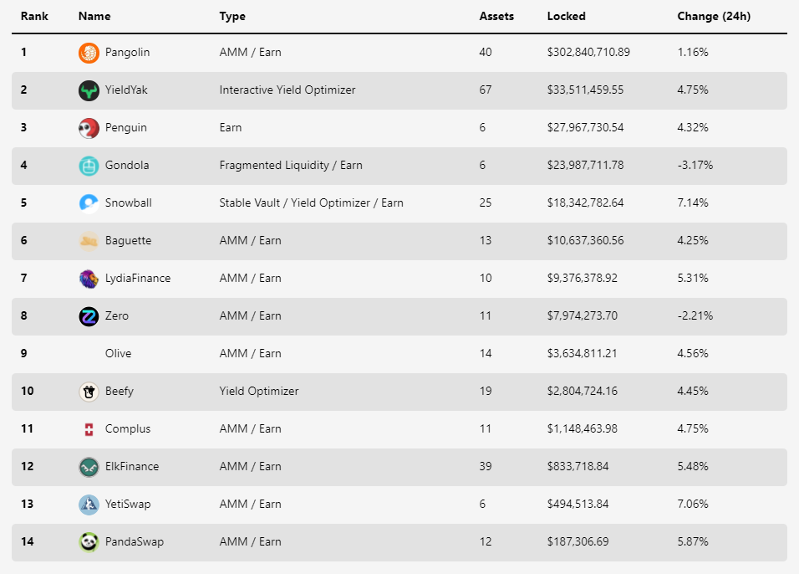This screenshot has width=799, height=574.
Task: Sort by the Locked column header
Action: point(566,16)
